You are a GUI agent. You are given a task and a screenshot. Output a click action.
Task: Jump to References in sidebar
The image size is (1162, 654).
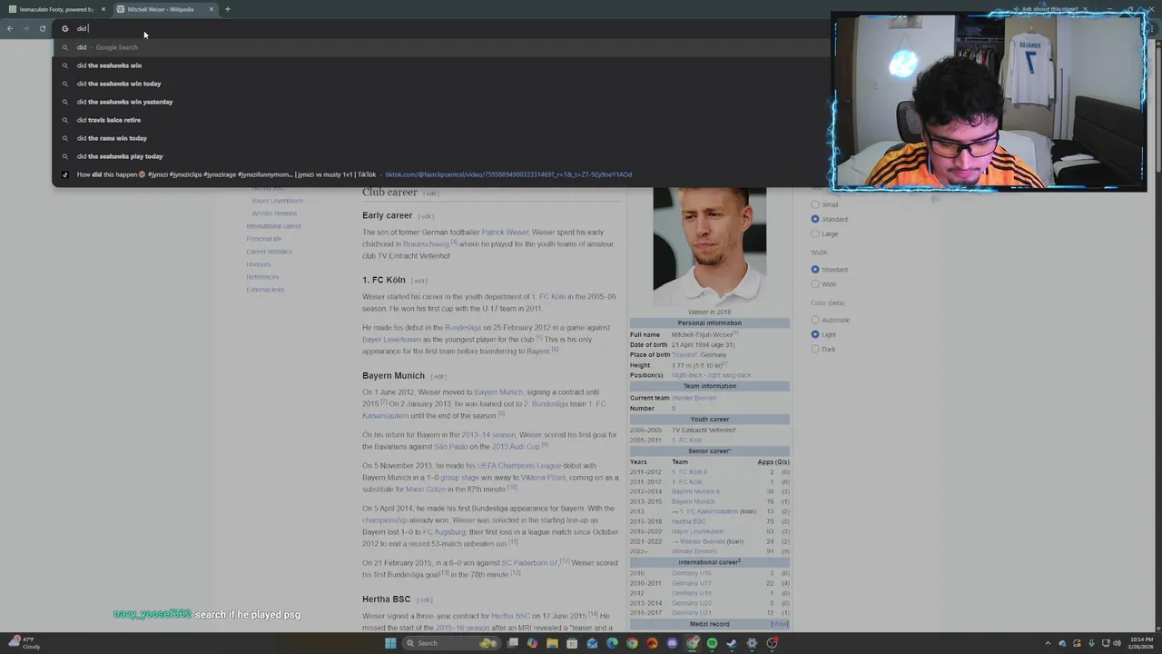click(262, 277)
